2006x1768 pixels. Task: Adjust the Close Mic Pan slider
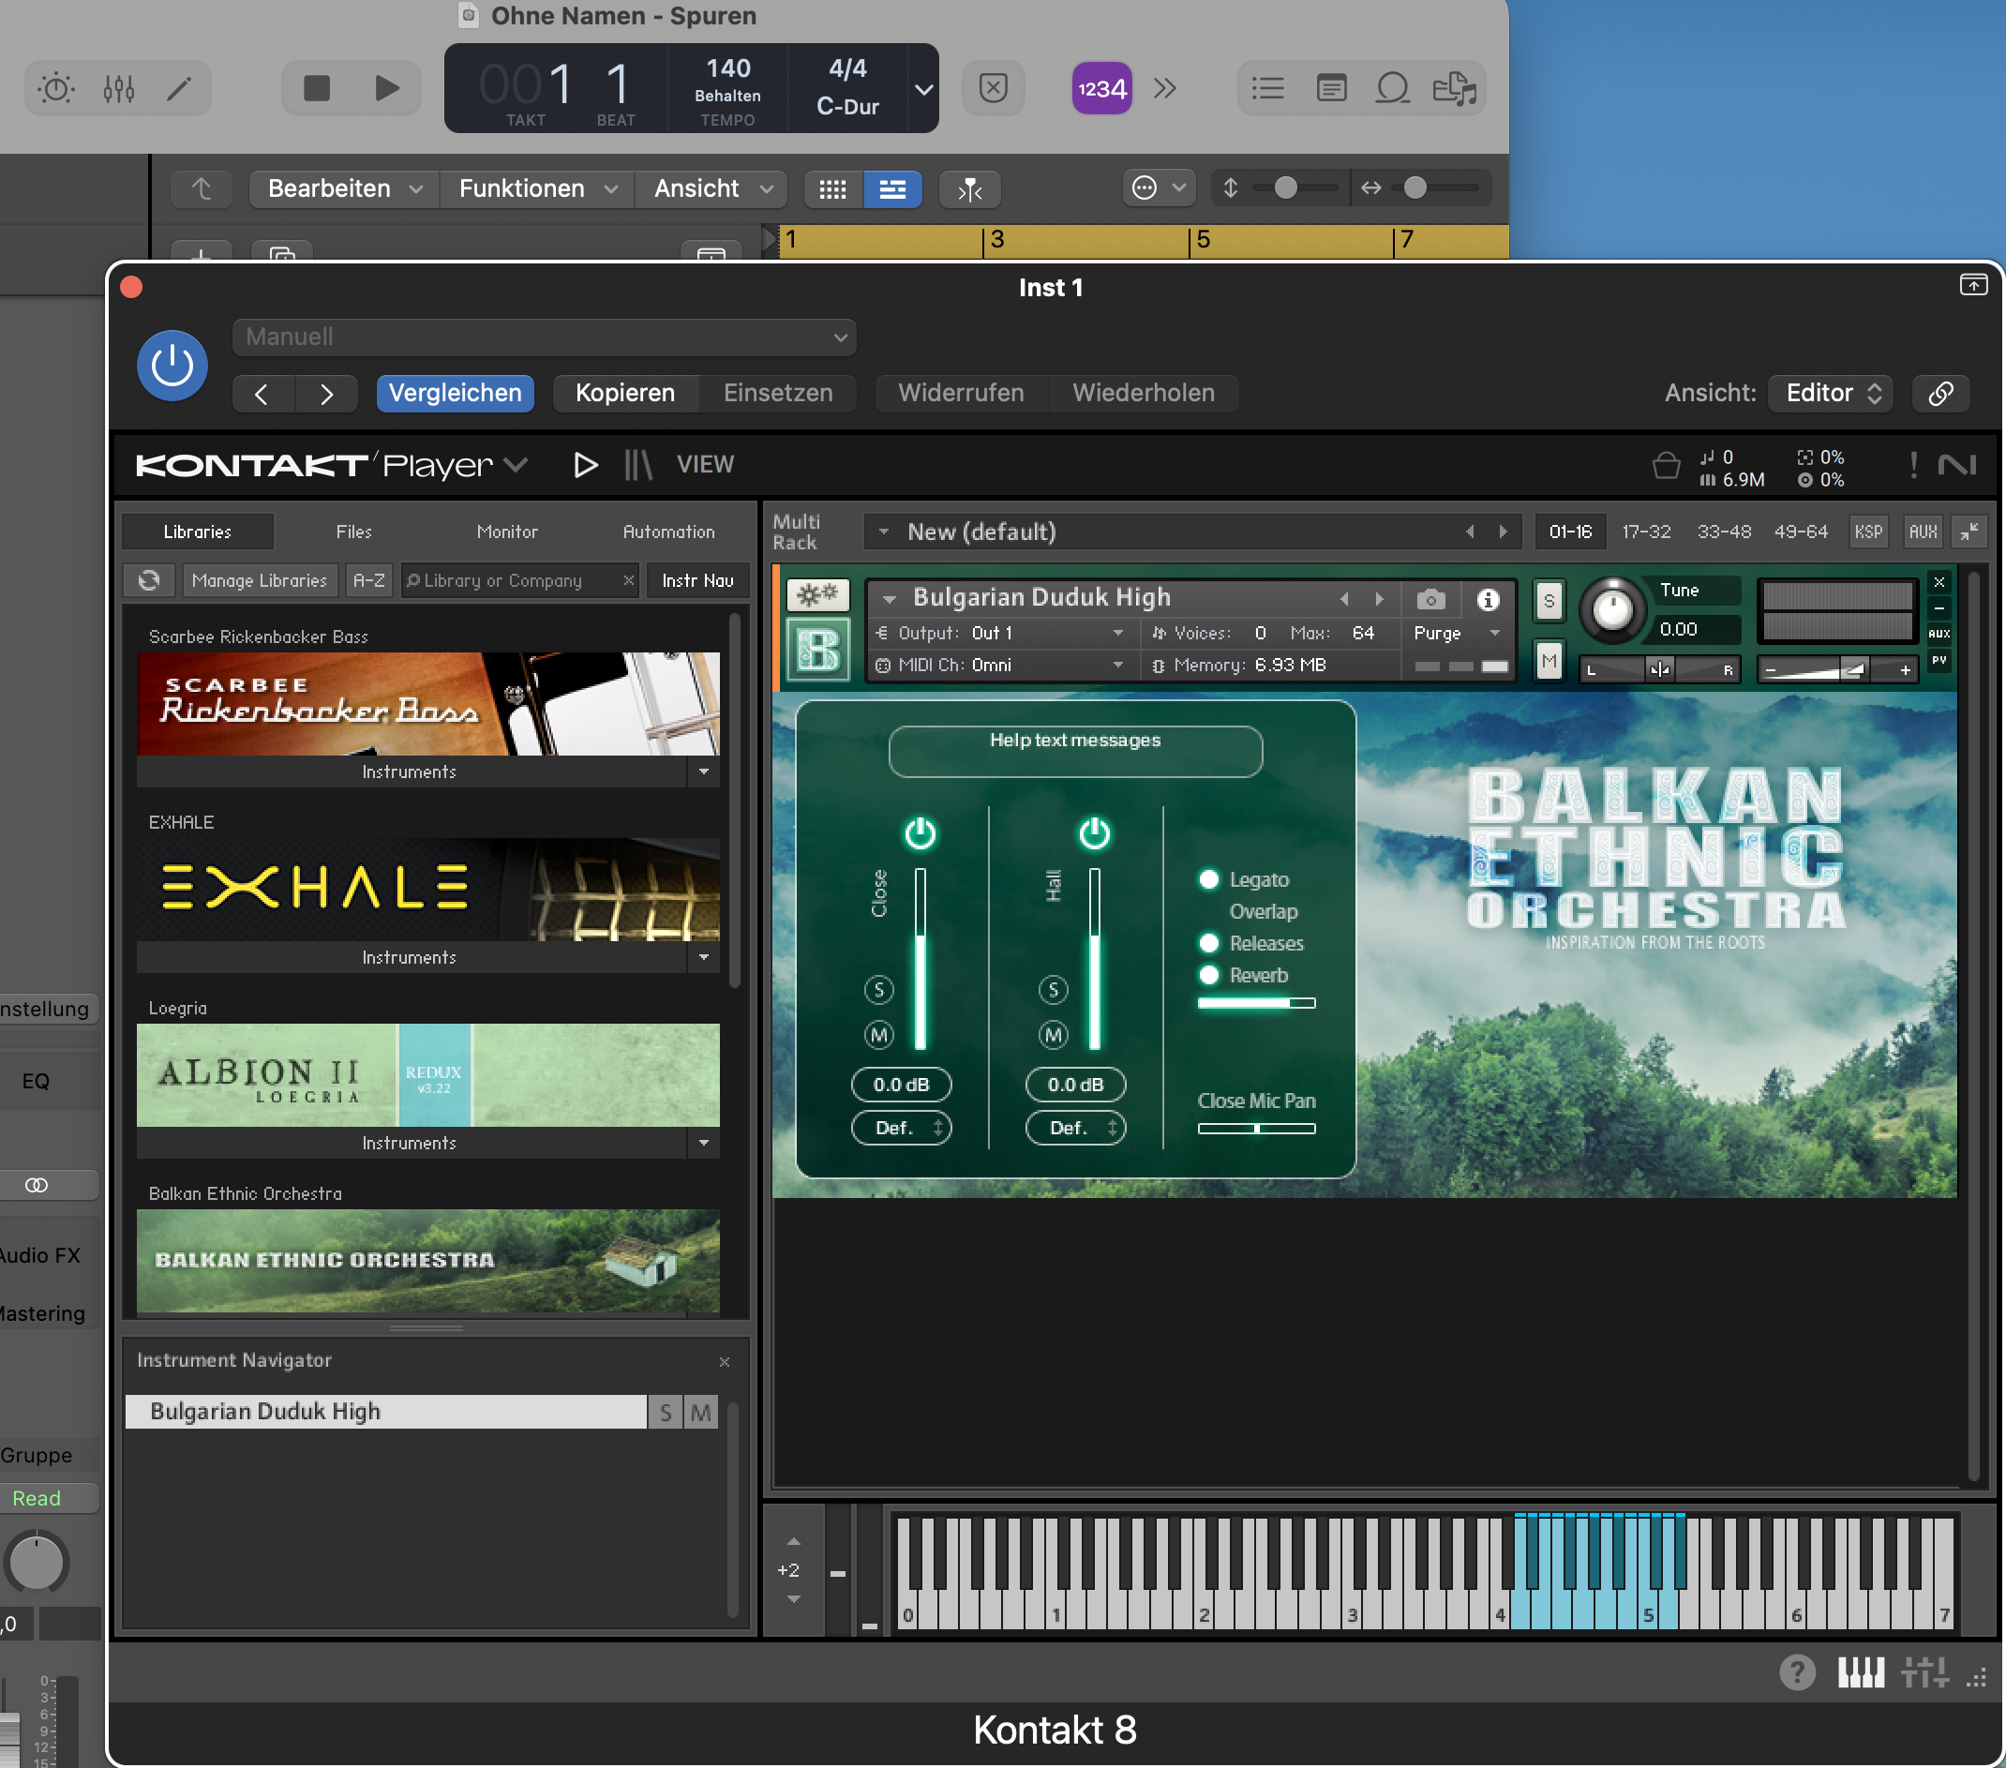tap(1256, 1129)
